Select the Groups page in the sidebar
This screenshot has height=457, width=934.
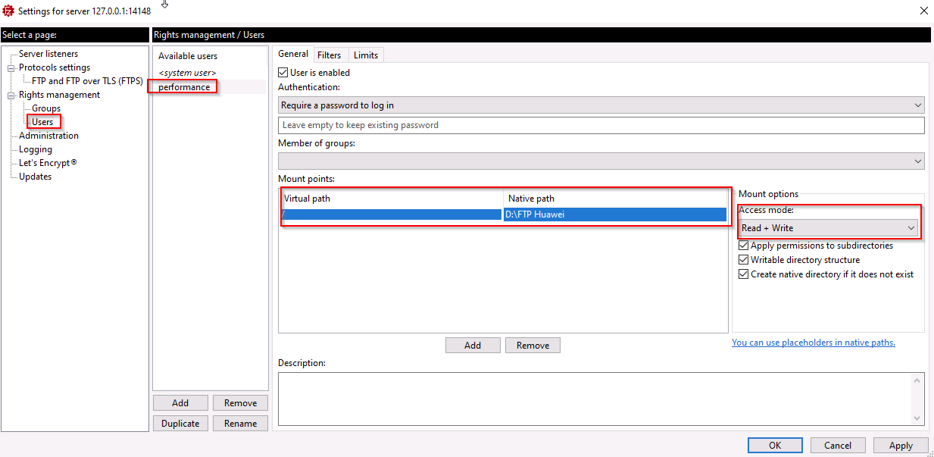[47, 108]
